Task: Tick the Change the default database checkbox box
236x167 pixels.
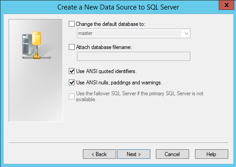Action: tap(72, 24)
